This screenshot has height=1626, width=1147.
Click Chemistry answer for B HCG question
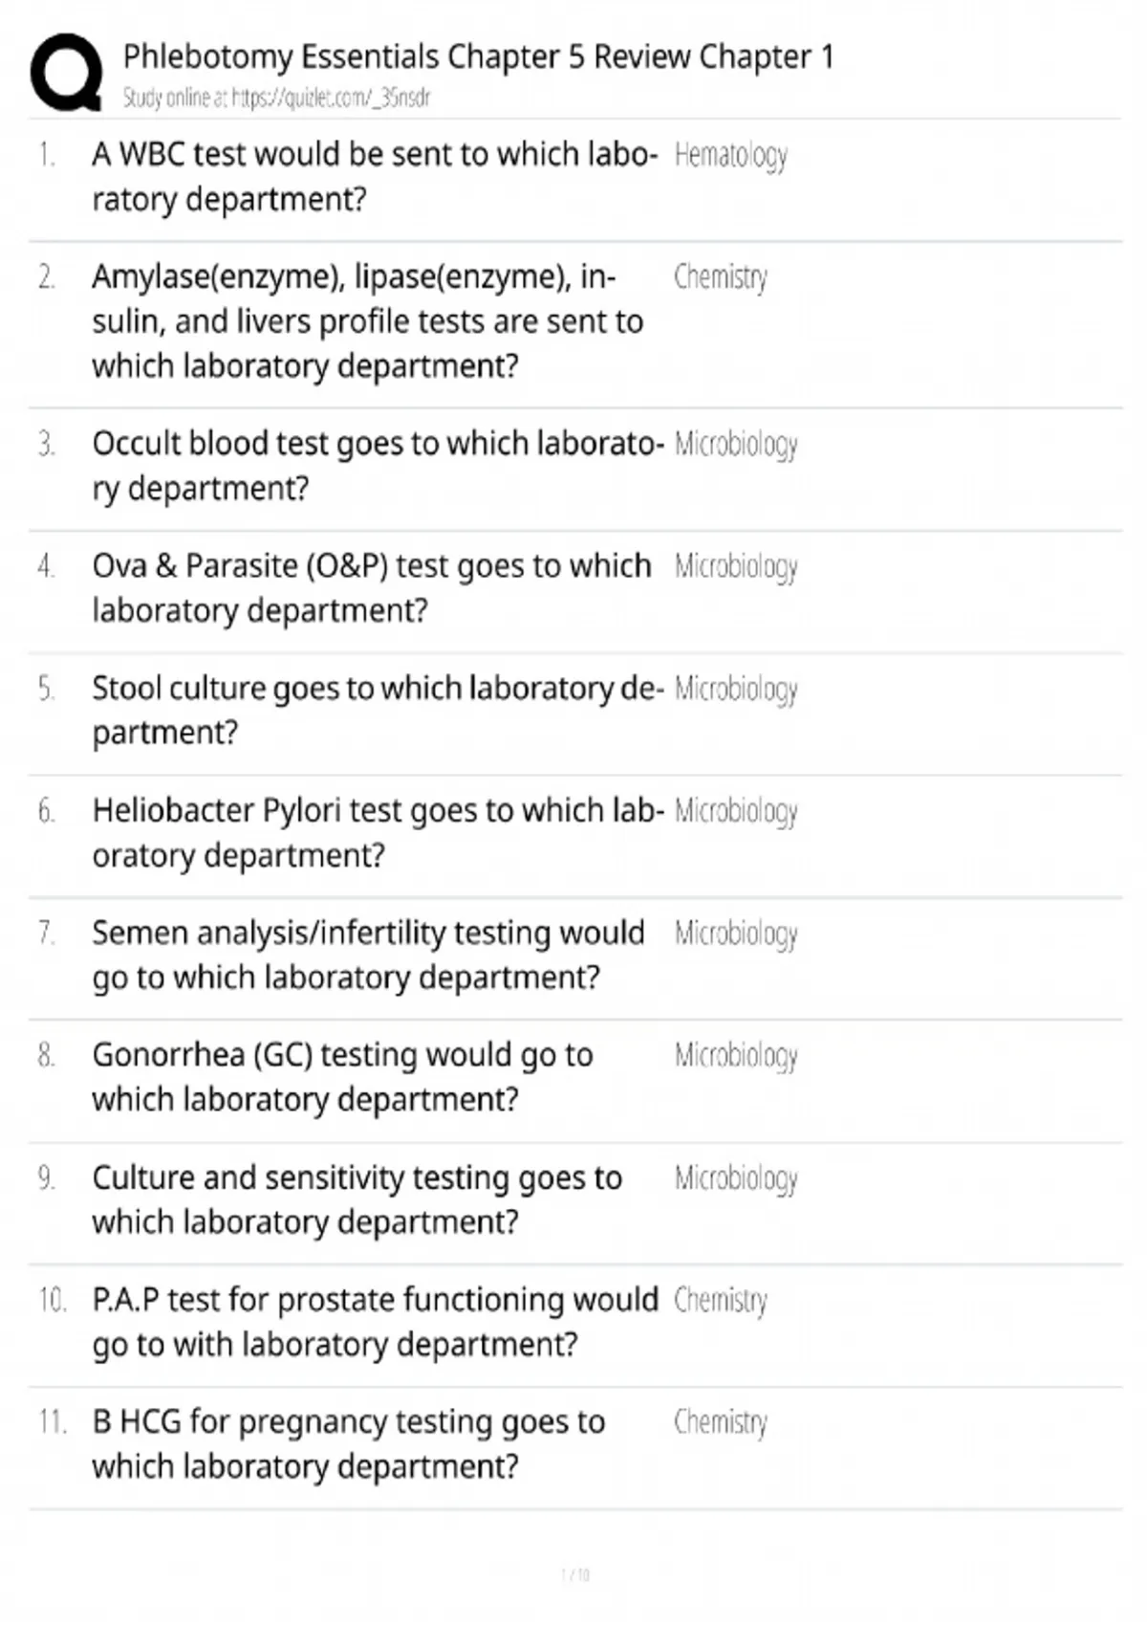721,1422
